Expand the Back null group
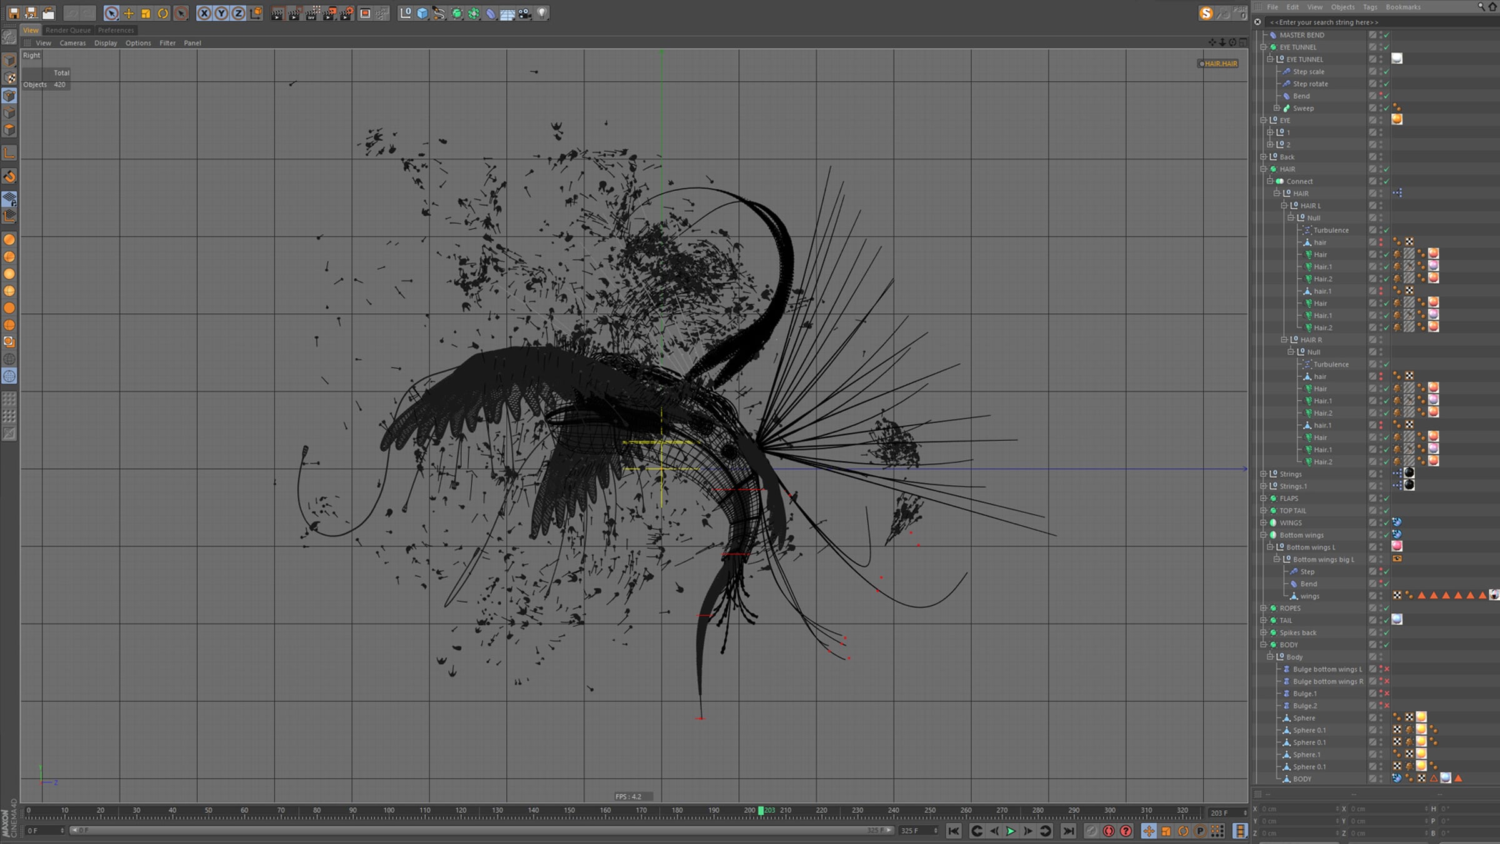 pos(1264,157)
